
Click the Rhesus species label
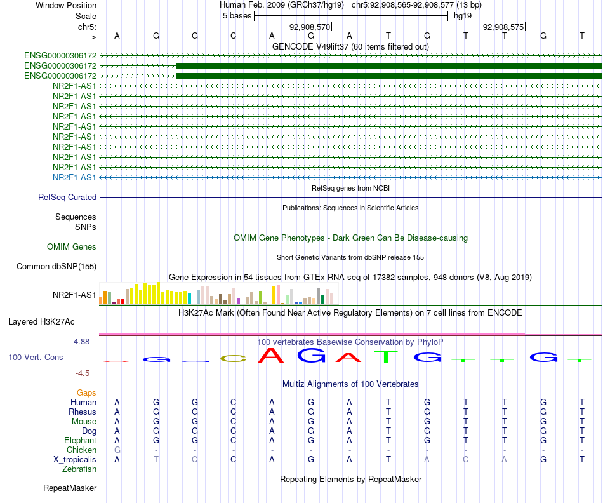coord(83,412)
